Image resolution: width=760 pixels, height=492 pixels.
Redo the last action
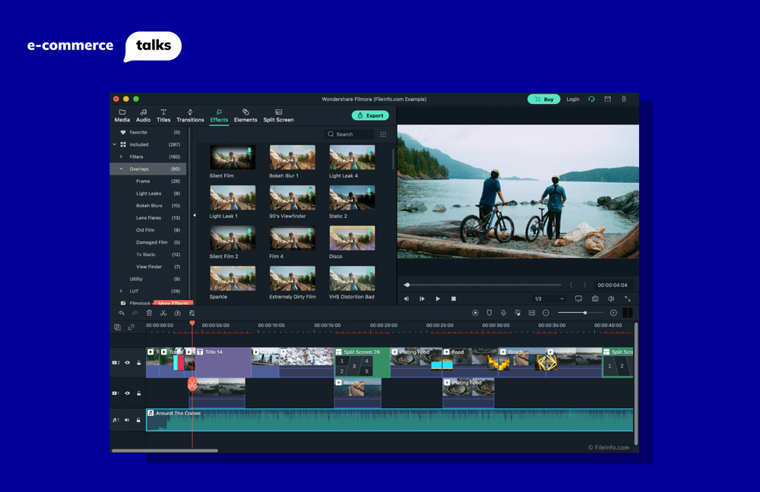tap(135, 312)
